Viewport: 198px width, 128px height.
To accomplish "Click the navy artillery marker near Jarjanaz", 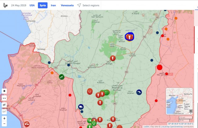I will [x=139, y=92].
